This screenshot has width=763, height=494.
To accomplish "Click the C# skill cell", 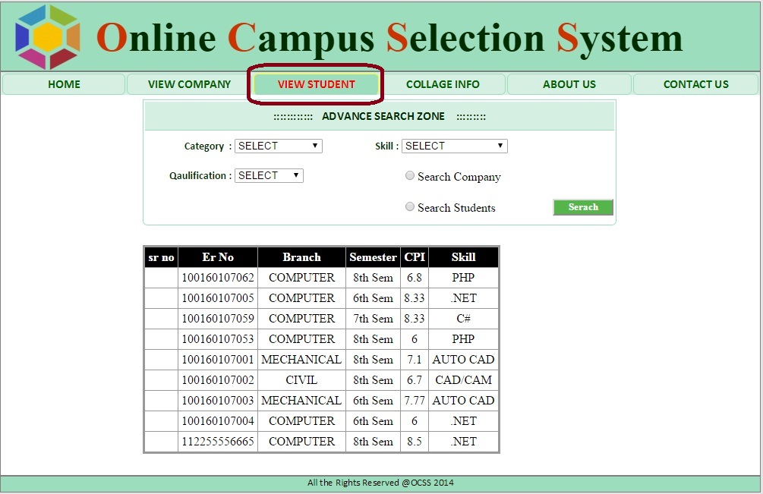I will (x=463, y=319).
